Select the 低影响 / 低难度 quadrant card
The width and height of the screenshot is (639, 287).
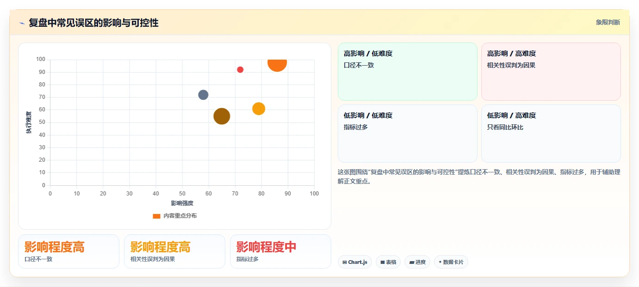(407, 134)
